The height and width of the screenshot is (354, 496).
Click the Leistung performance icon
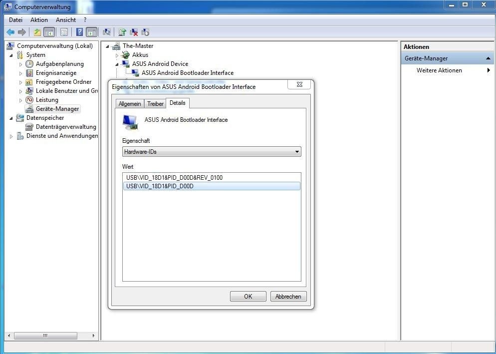click(29, 100)
